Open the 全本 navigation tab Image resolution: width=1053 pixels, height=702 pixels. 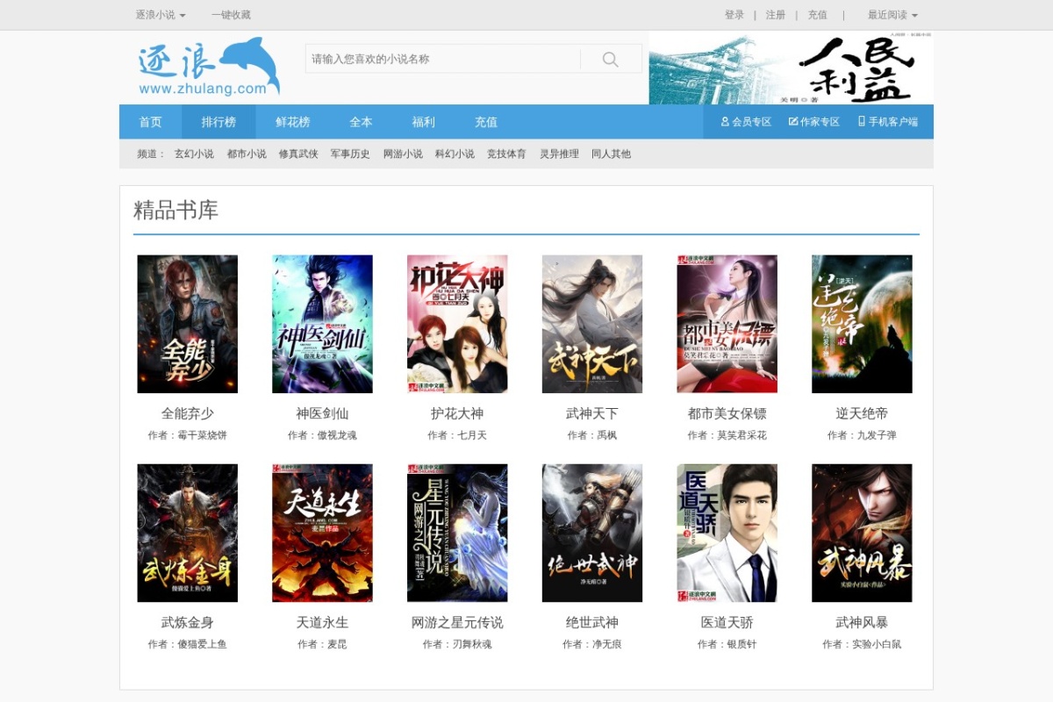click(362, 122)
